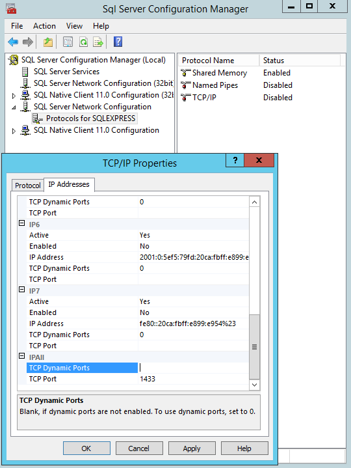Open the File menu
351x468 pixels.
(17, 26)
